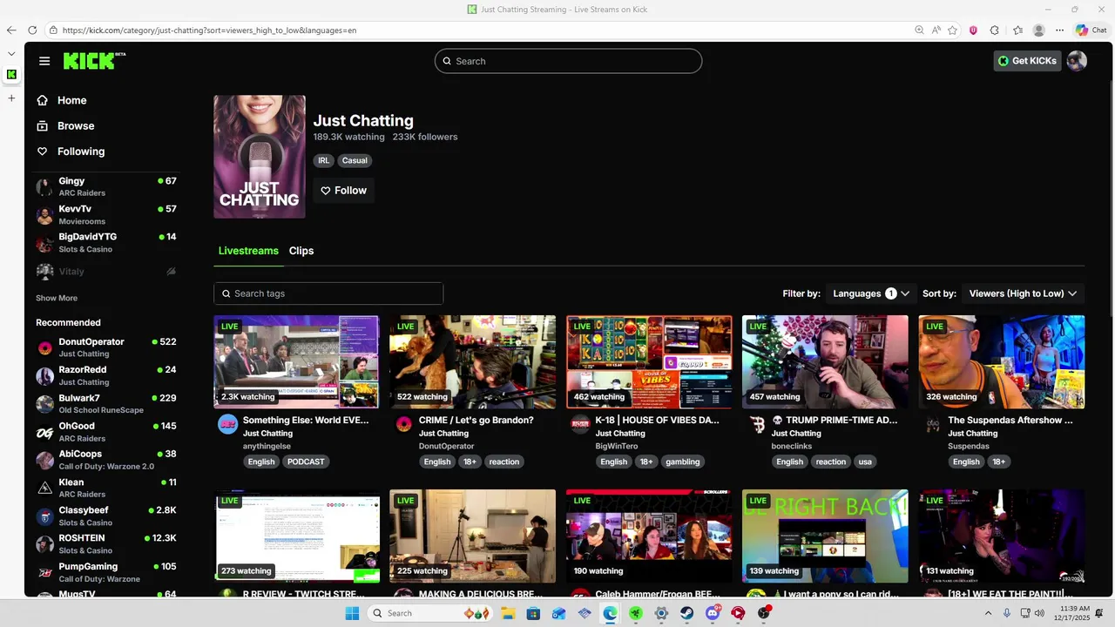Open RazorRedd avatar in Recommended list
The height and width of the screenshot is (627, 1115).
click(44, 376)
